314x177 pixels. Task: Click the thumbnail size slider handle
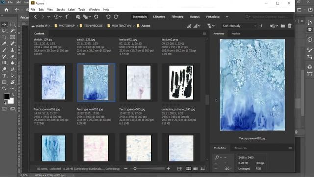(x=135, y=169)
